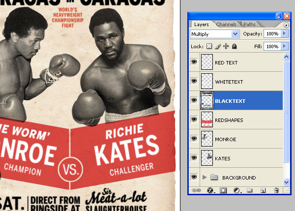Hide the RED TEXT layer

[x=194, y=62]
